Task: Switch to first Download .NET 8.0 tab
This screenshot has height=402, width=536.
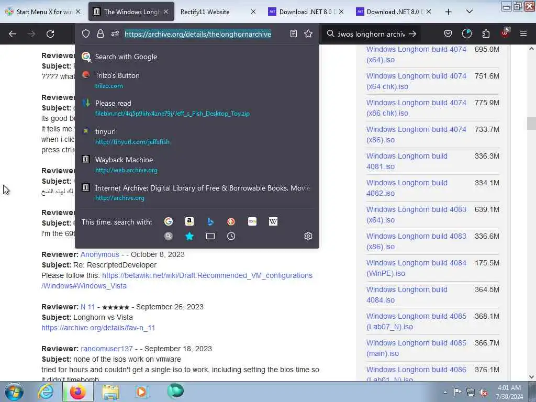Action: pos(306,12)
